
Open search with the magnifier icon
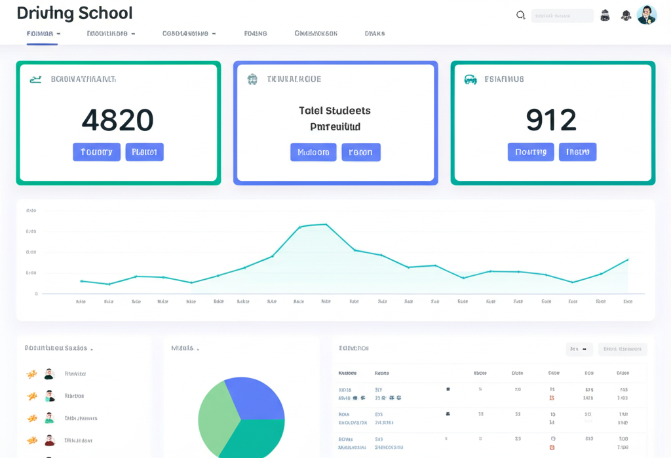(520, 14)
